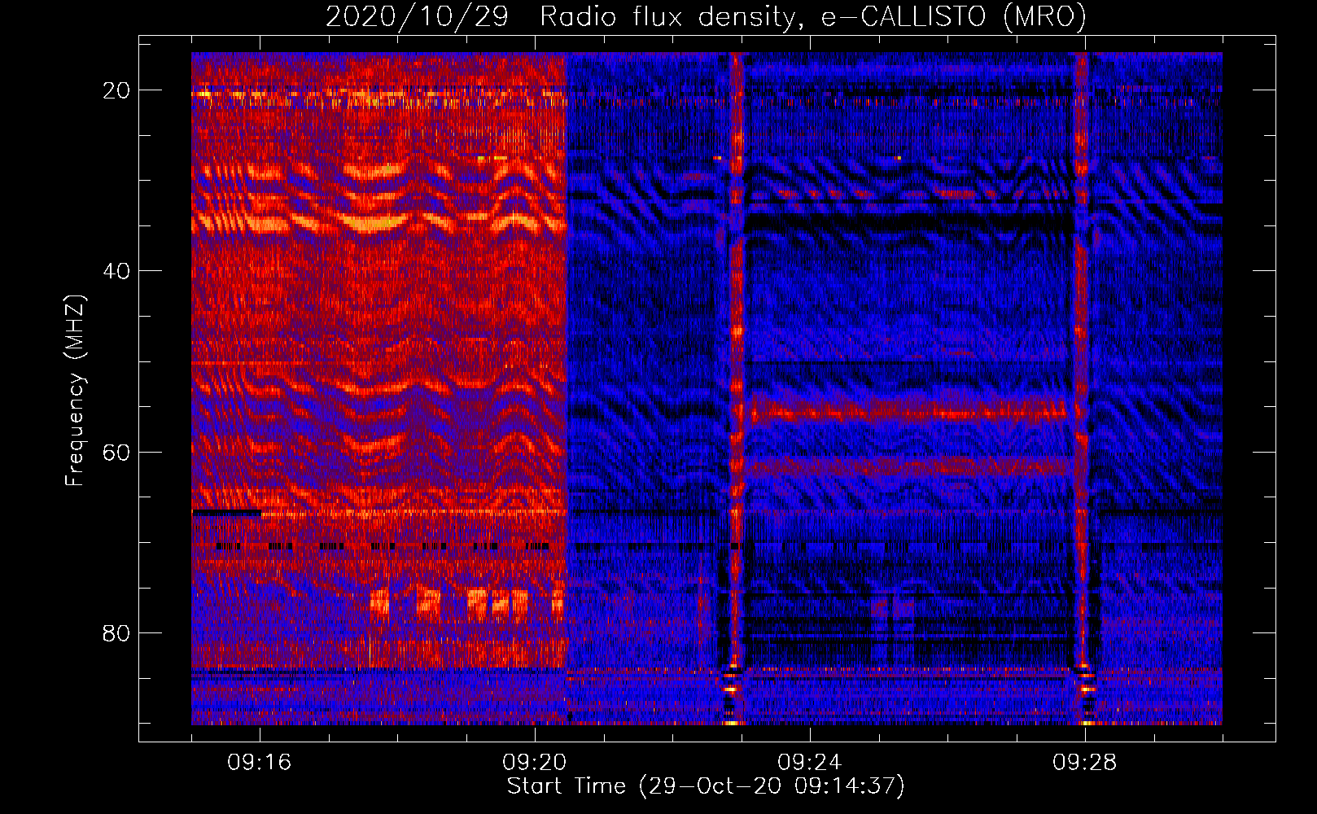The image size is (1317, 814).
Task: Click the 09:16 time tick label
Action: [x=260, y=763]
